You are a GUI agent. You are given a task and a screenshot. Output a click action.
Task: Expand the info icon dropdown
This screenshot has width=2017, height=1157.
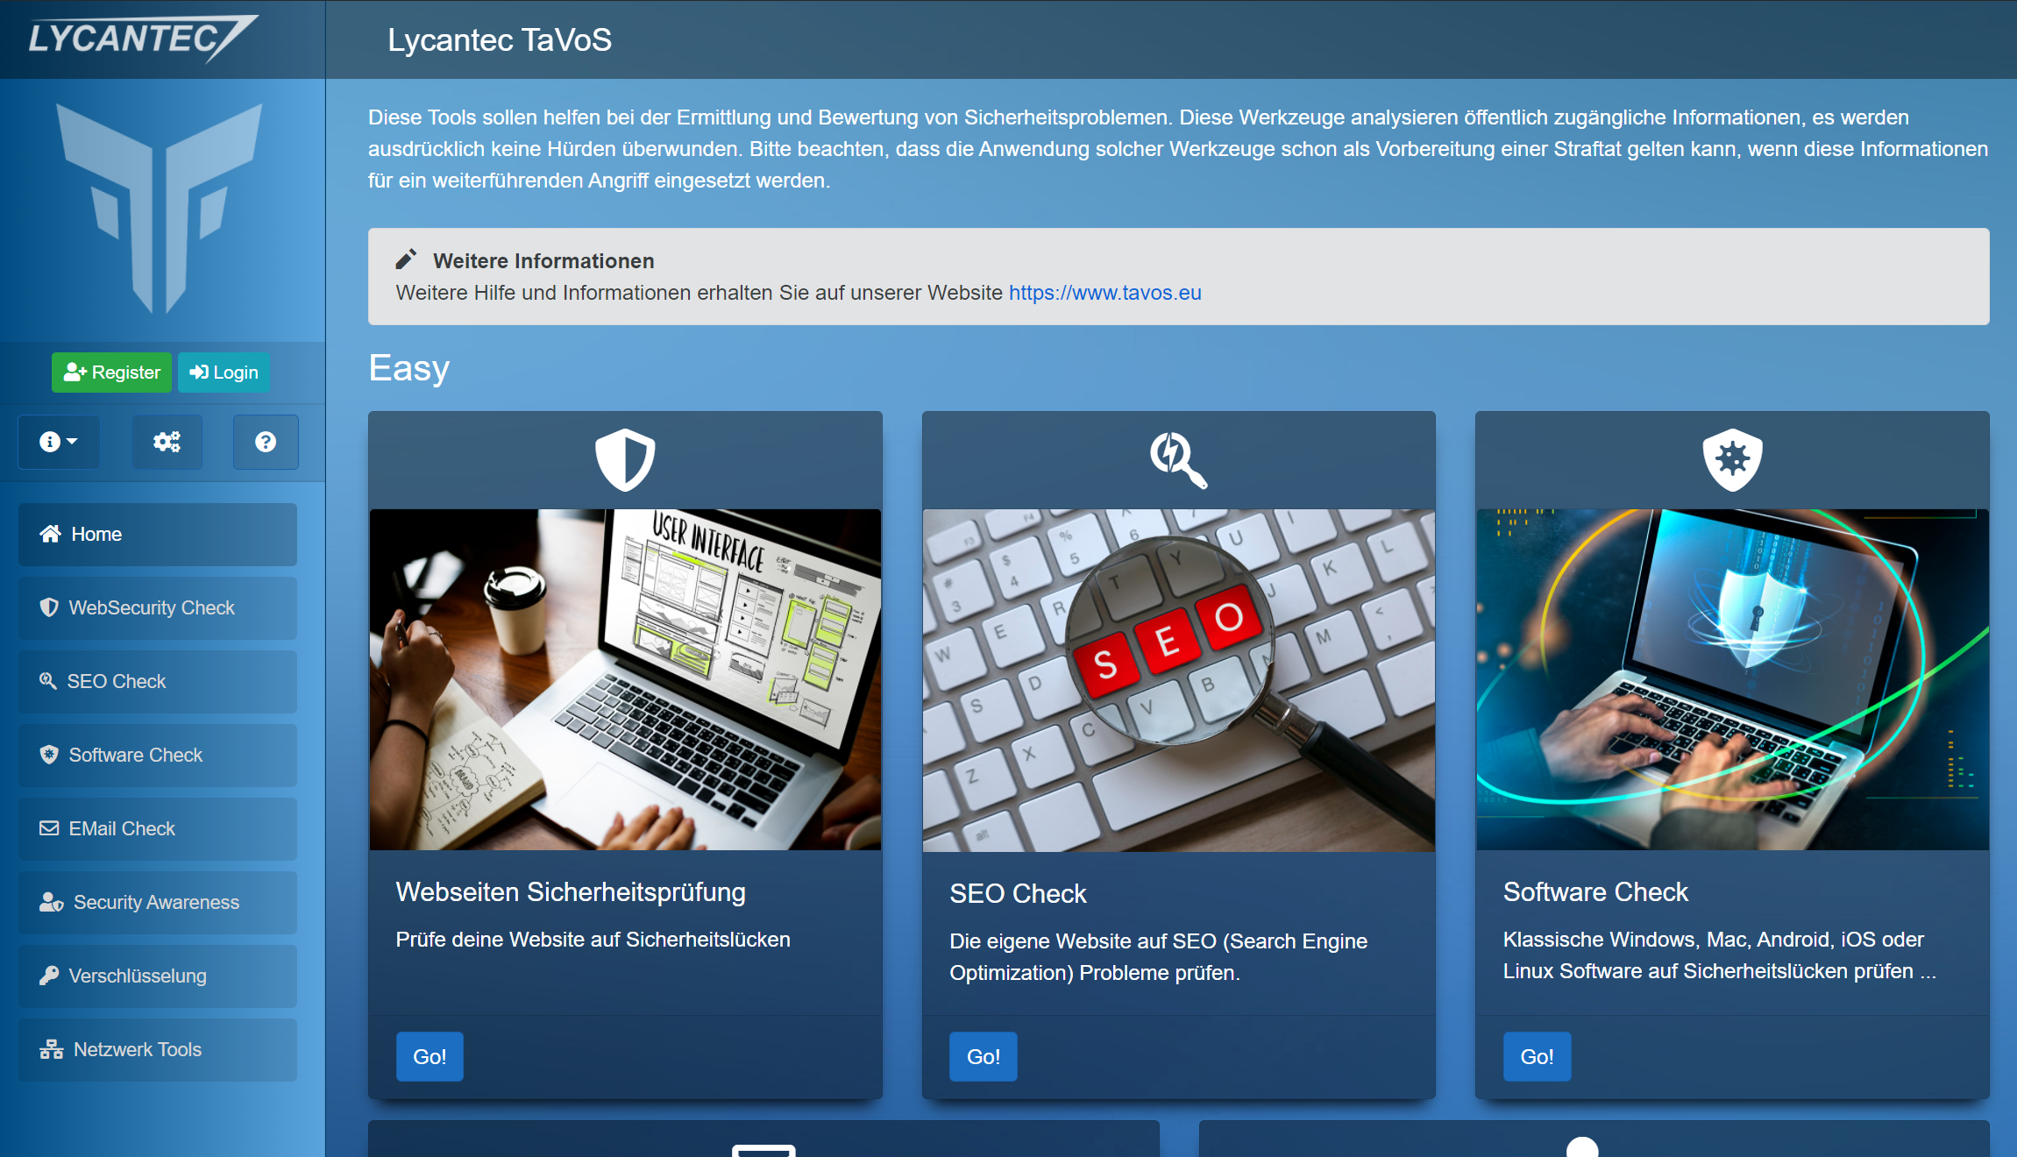[58, 442]
